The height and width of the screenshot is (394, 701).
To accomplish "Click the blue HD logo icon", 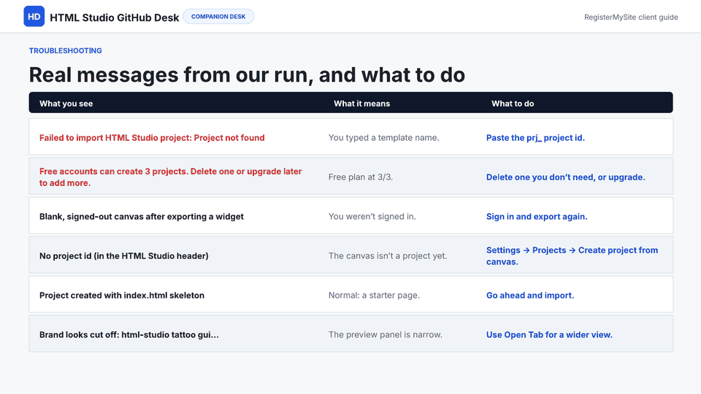I will click(x=34, y=17).
